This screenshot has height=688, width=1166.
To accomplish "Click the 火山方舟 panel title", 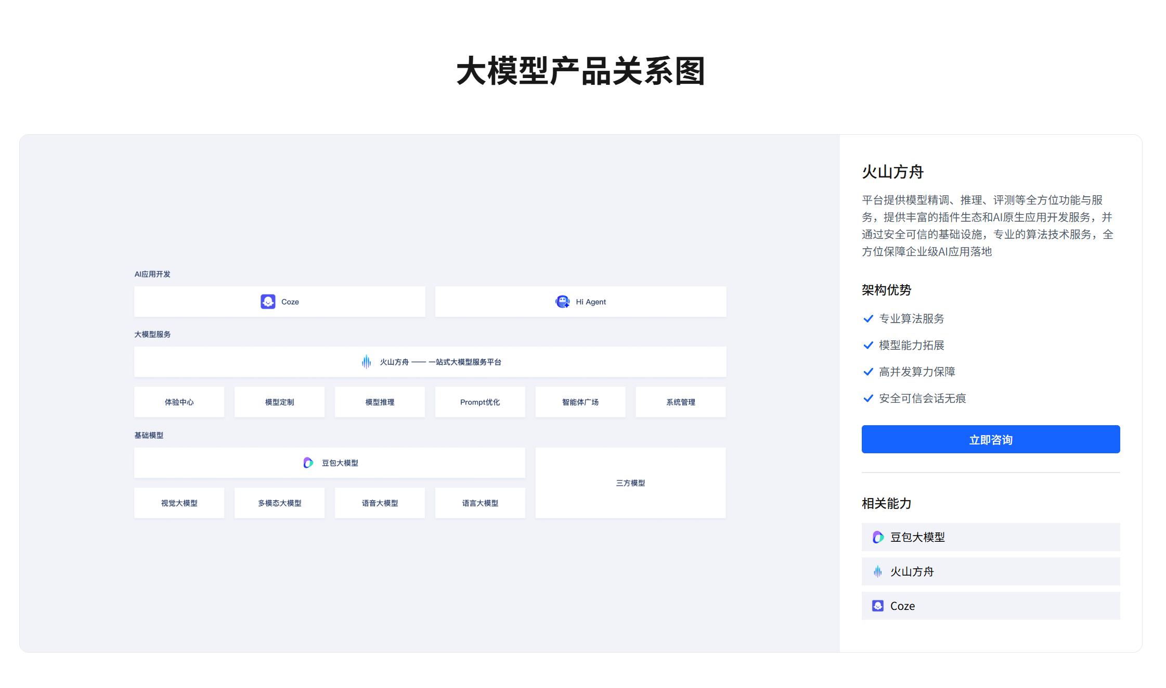I will click(x=892, y=172).
